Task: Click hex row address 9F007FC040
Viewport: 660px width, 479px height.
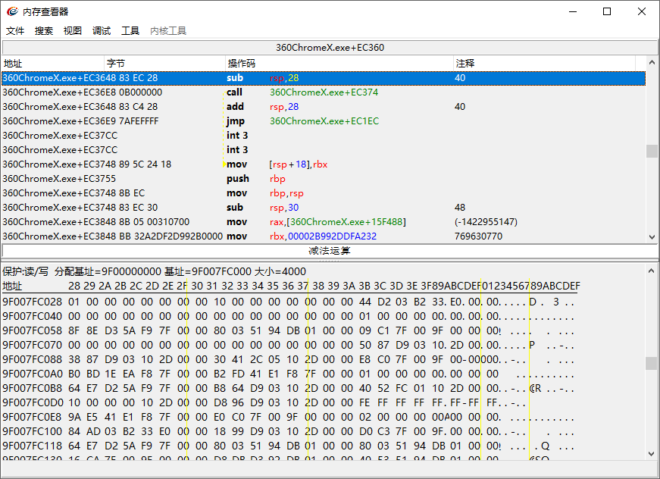Action: pos(33,316)
